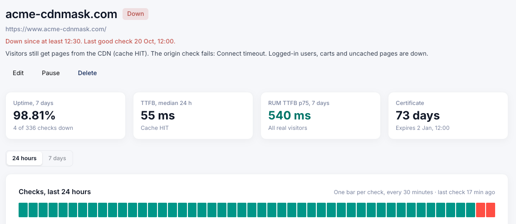This screenshot has width=516, height=224.
Task: Click the CDN cache HIT explanation paragraph
Action: click(217, 54)
